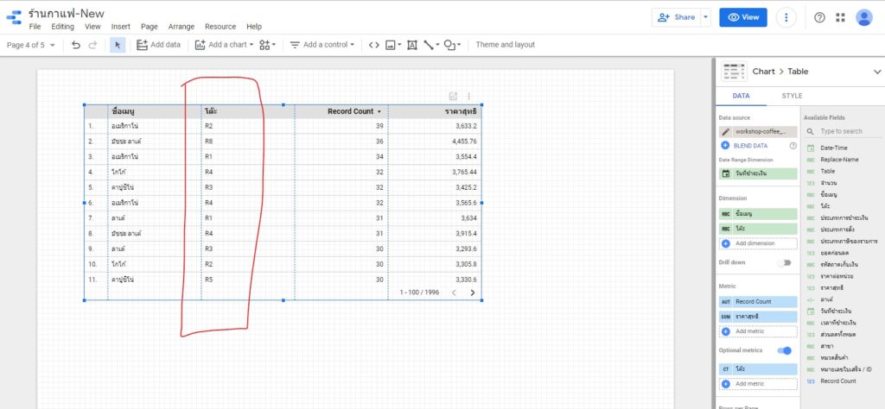Select the Date-Time available field
Viewport: 885px width, 409px height.
[x=834, y=148]
